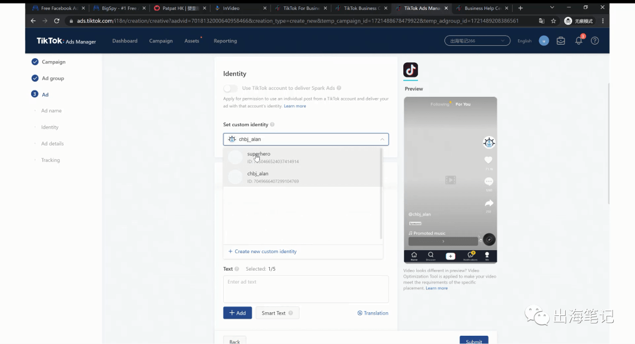Tap the plus create icon in preview
The height and width of the screenshot is (344, 635).
click(x=450, y=257)
